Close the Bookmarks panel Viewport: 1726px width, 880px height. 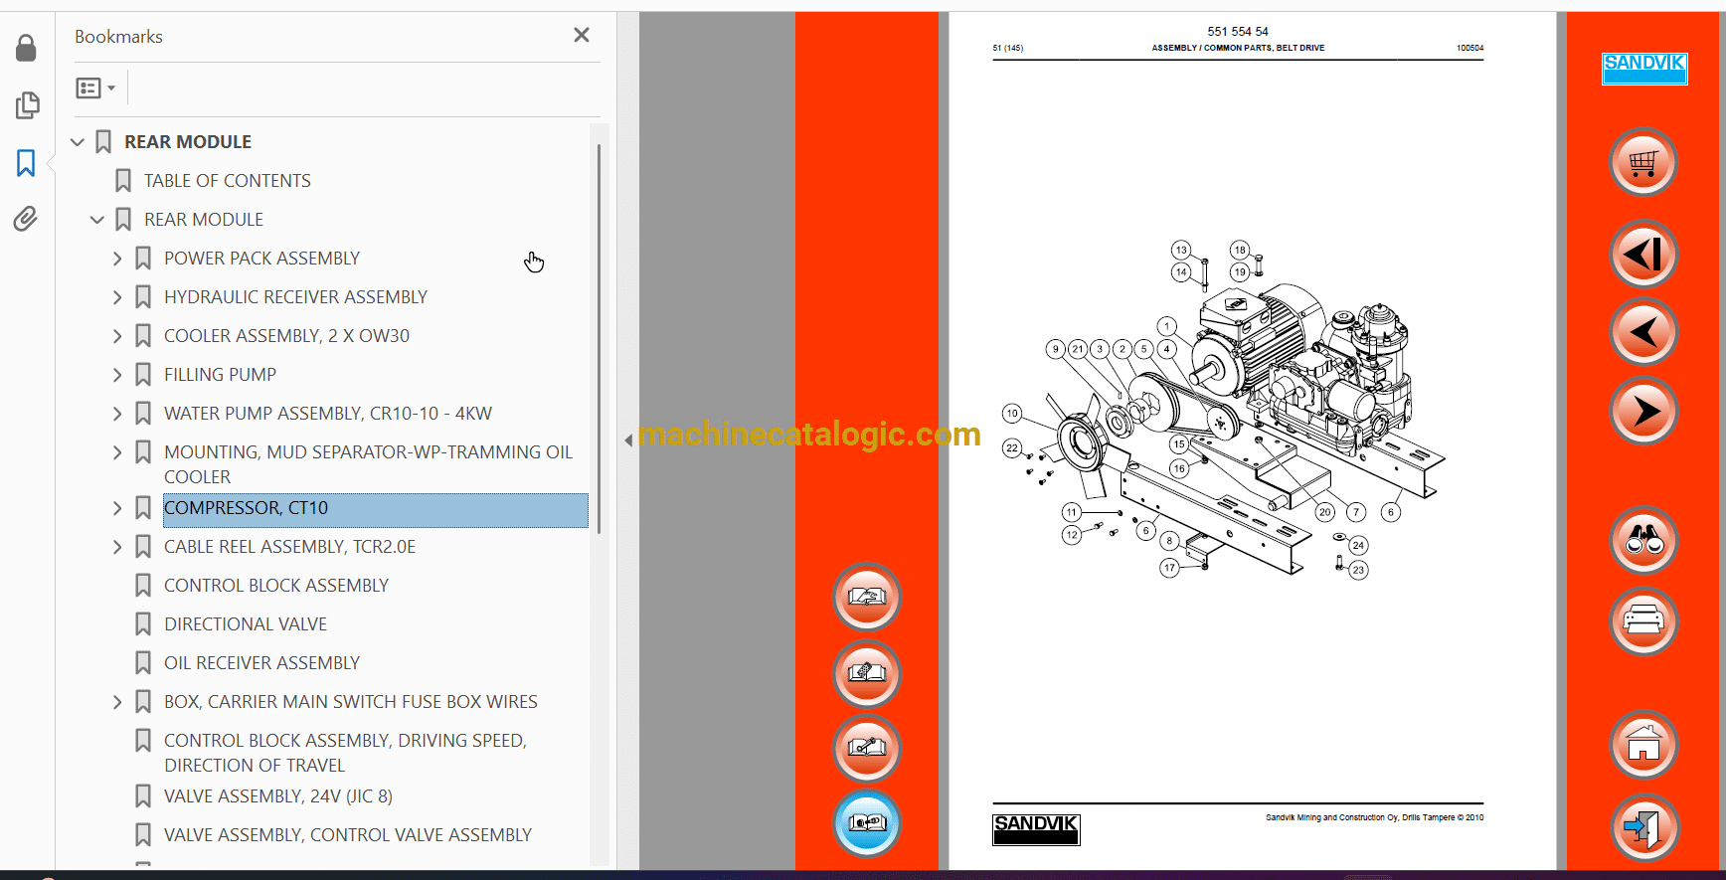(x=582, y=36)
